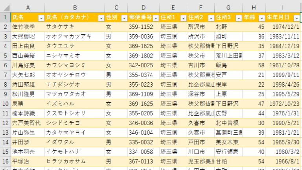Open the 氏名 column filter dropdown
This screenshot has width=302, height=170.
pos(41,18)
